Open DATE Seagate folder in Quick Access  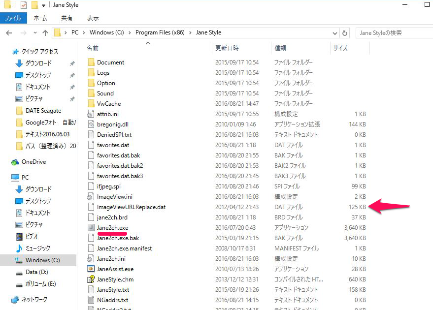tap(43, 111)
